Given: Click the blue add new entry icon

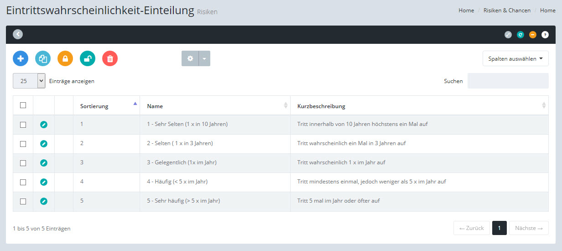Looking at the screenshot, I should [21, 58].
